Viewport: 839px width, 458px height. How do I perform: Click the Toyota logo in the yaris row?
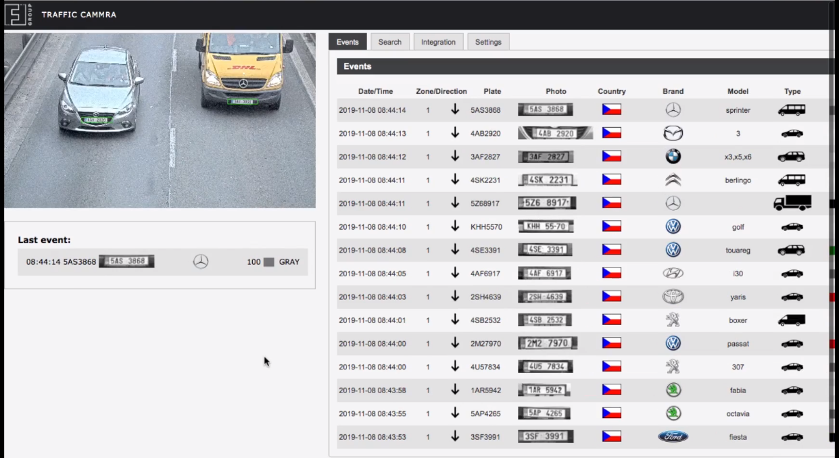[x=673, y=297]
